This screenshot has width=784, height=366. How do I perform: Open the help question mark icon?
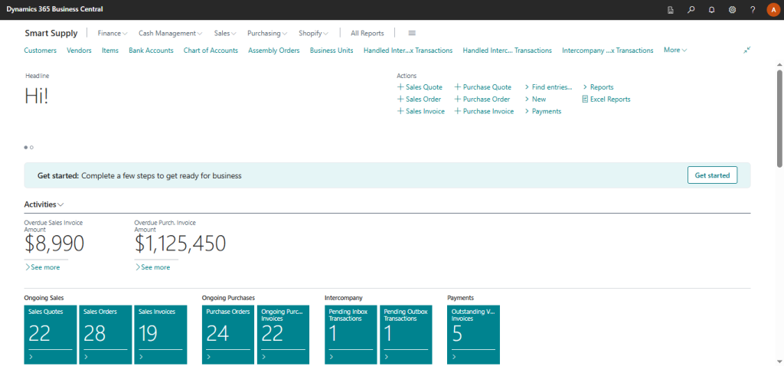753,9
